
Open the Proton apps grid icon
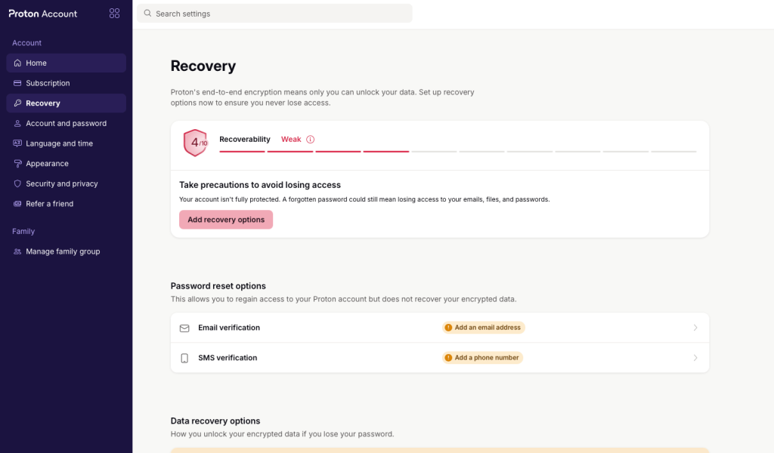[x=115, y=14]
